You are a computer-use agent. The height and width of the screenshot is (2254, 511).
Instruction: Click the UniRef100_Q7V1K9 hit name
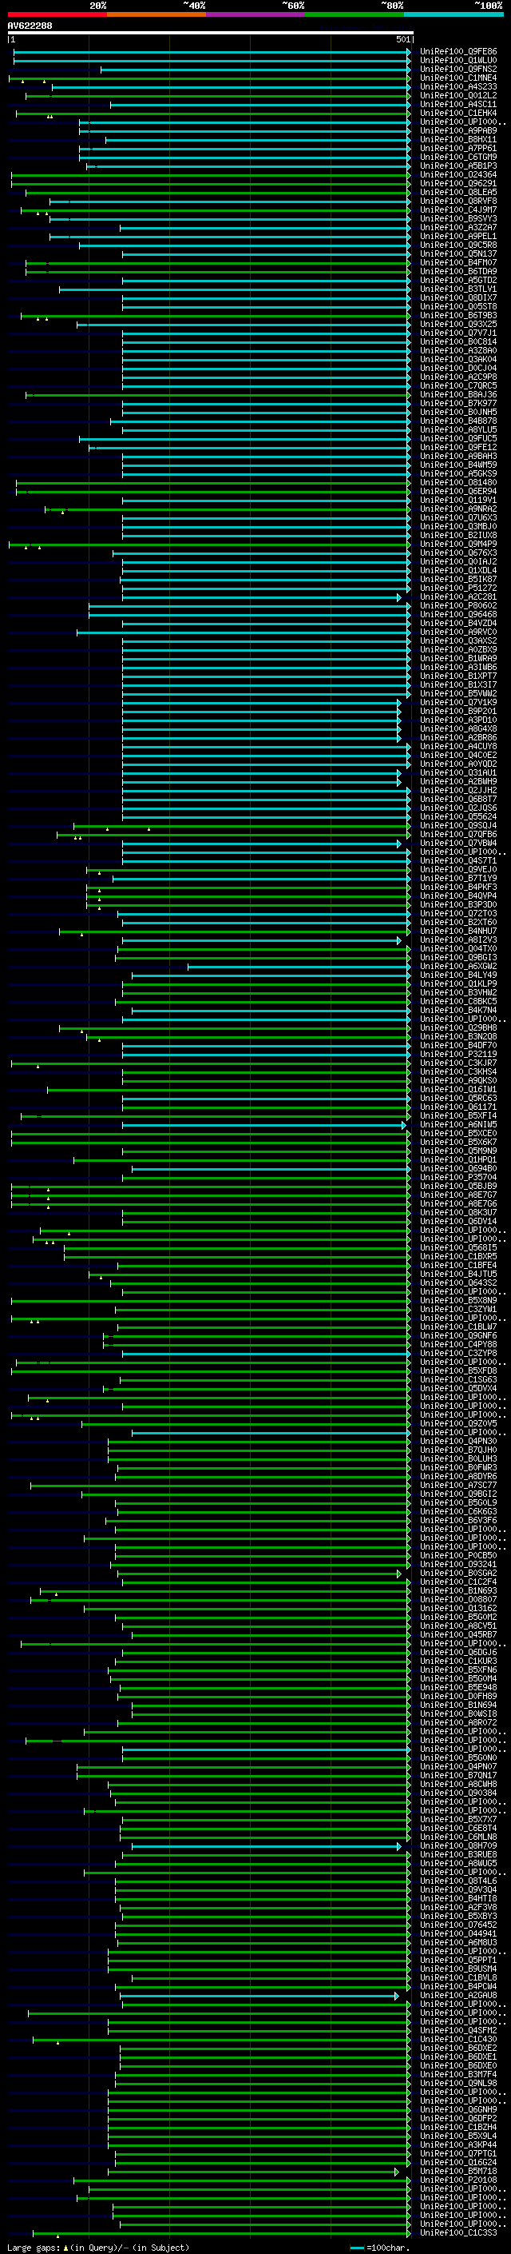click(458, 702)
